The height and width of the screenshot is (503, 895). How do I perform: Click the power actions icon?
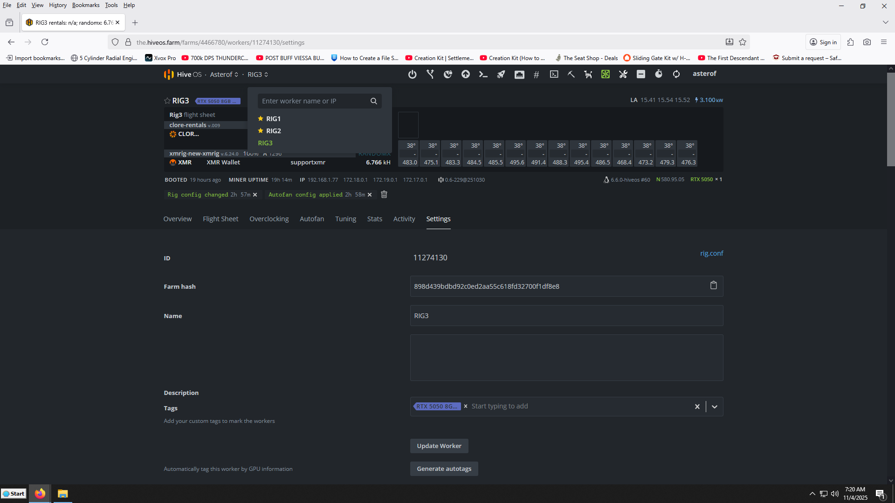coord(412,75)
